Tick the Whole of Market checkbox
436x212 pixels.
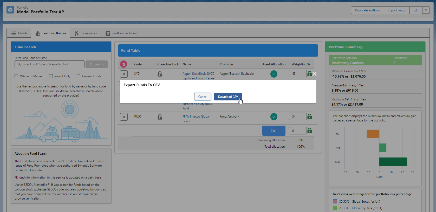click(x=16, y=76)
